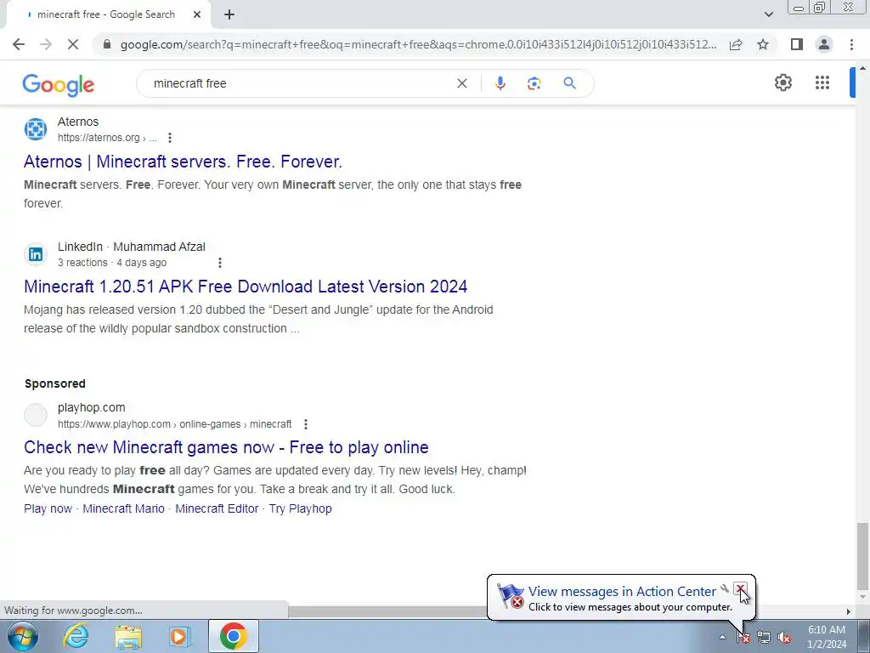The width and height of the screenshot is (870, 653).
Task: Click the LinkedIn favicon
Action: (36, 254)
